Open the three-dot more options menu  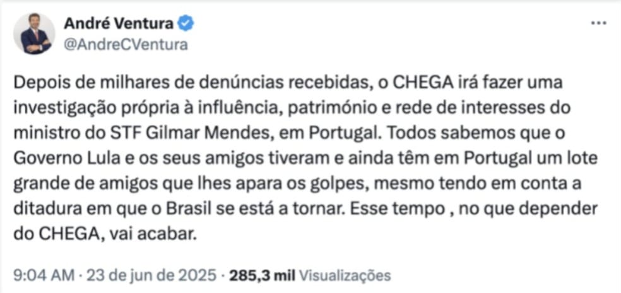(x=598, y=23)
